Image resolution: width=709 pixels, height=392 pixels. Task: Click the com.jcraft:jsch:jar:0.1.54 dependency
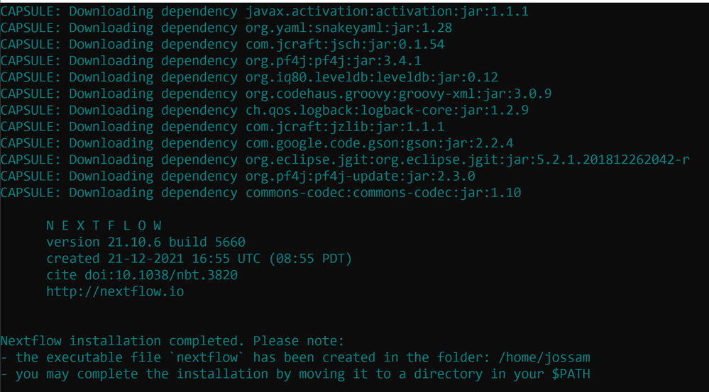click(345, 44)
